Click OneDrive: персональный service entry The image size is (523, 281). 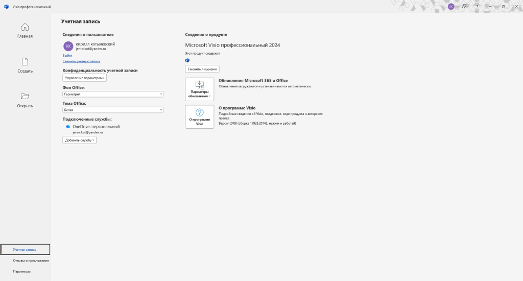point(96,127)
